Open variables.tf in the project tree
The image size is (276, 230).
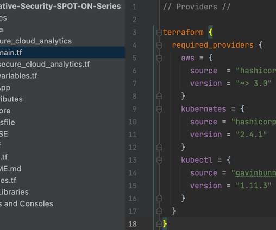point(18,76)
